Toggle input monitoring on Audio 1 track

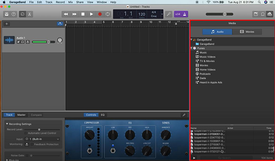(27, 42)
